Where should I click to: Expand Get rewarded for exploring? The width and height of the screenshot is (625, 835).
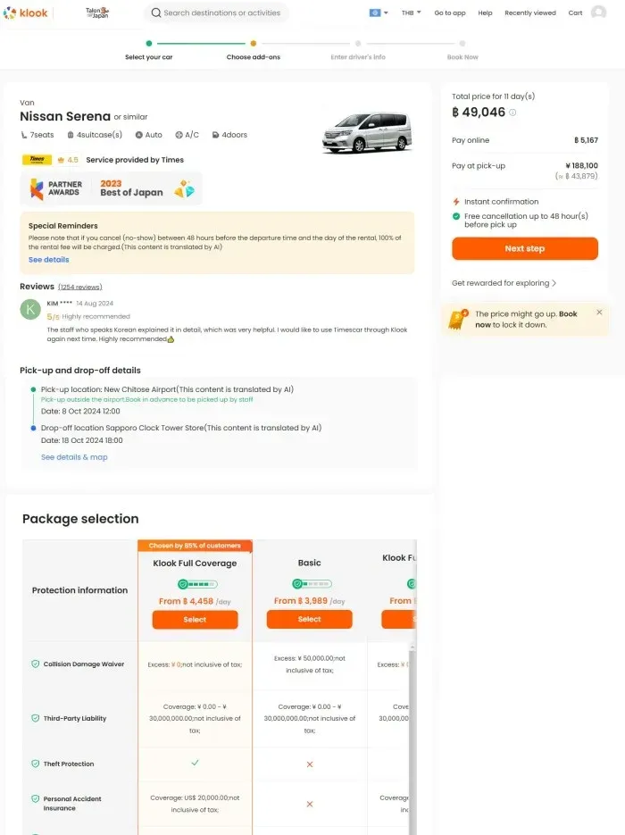[x=504, y=283]
